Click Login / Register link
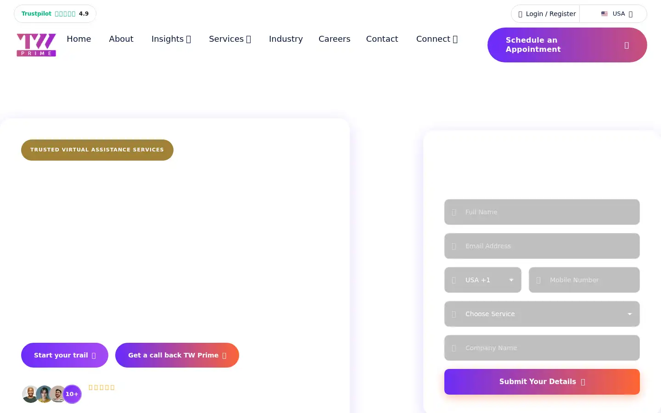This screenshot has width=661, height=413. [x=547, y=14]
